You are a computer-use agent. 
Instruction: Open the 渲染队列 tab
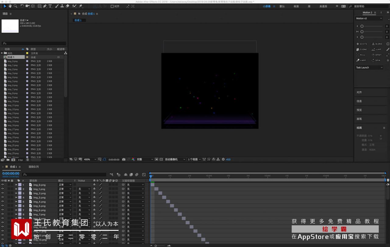(34, 167)
